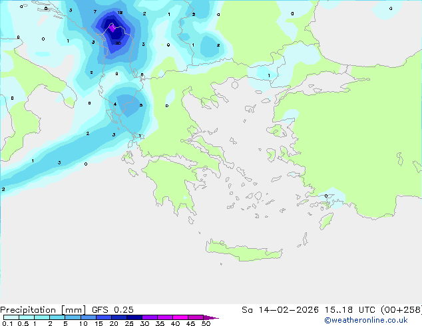Click the 0.1–0.5 mm palest legend swatch
Screen dimensions: 422x326
pyautogui.click(x=11, y=317)
